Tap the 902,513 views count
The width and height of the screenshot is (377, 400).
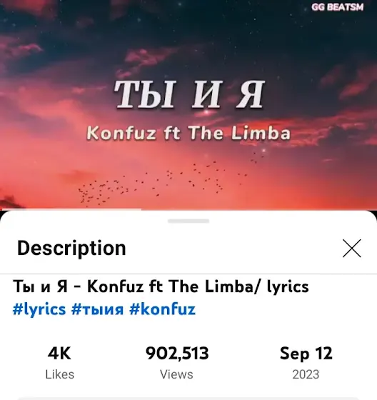(177, 354)
